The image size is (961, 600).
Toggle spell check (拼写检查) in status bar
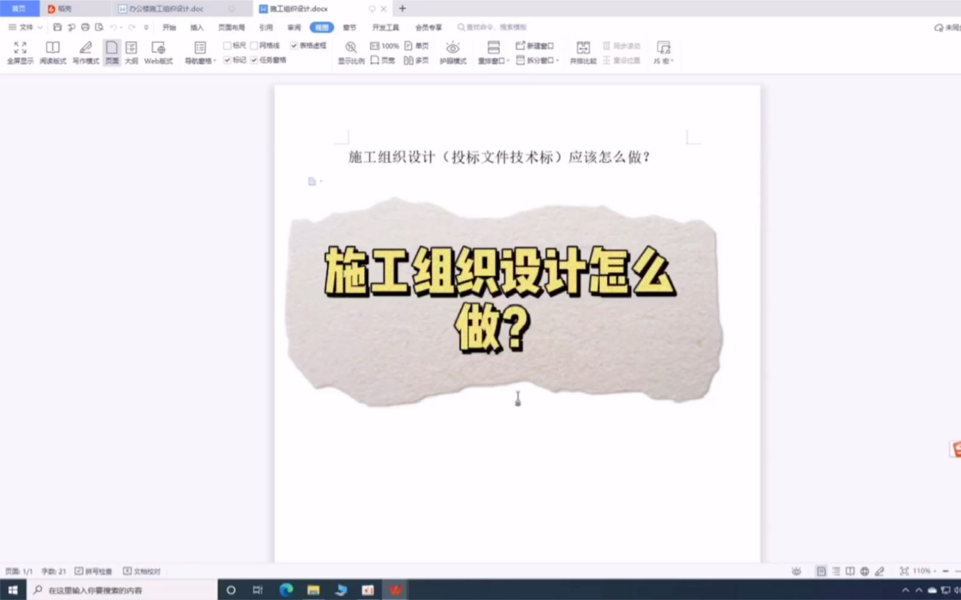point(94,571)
